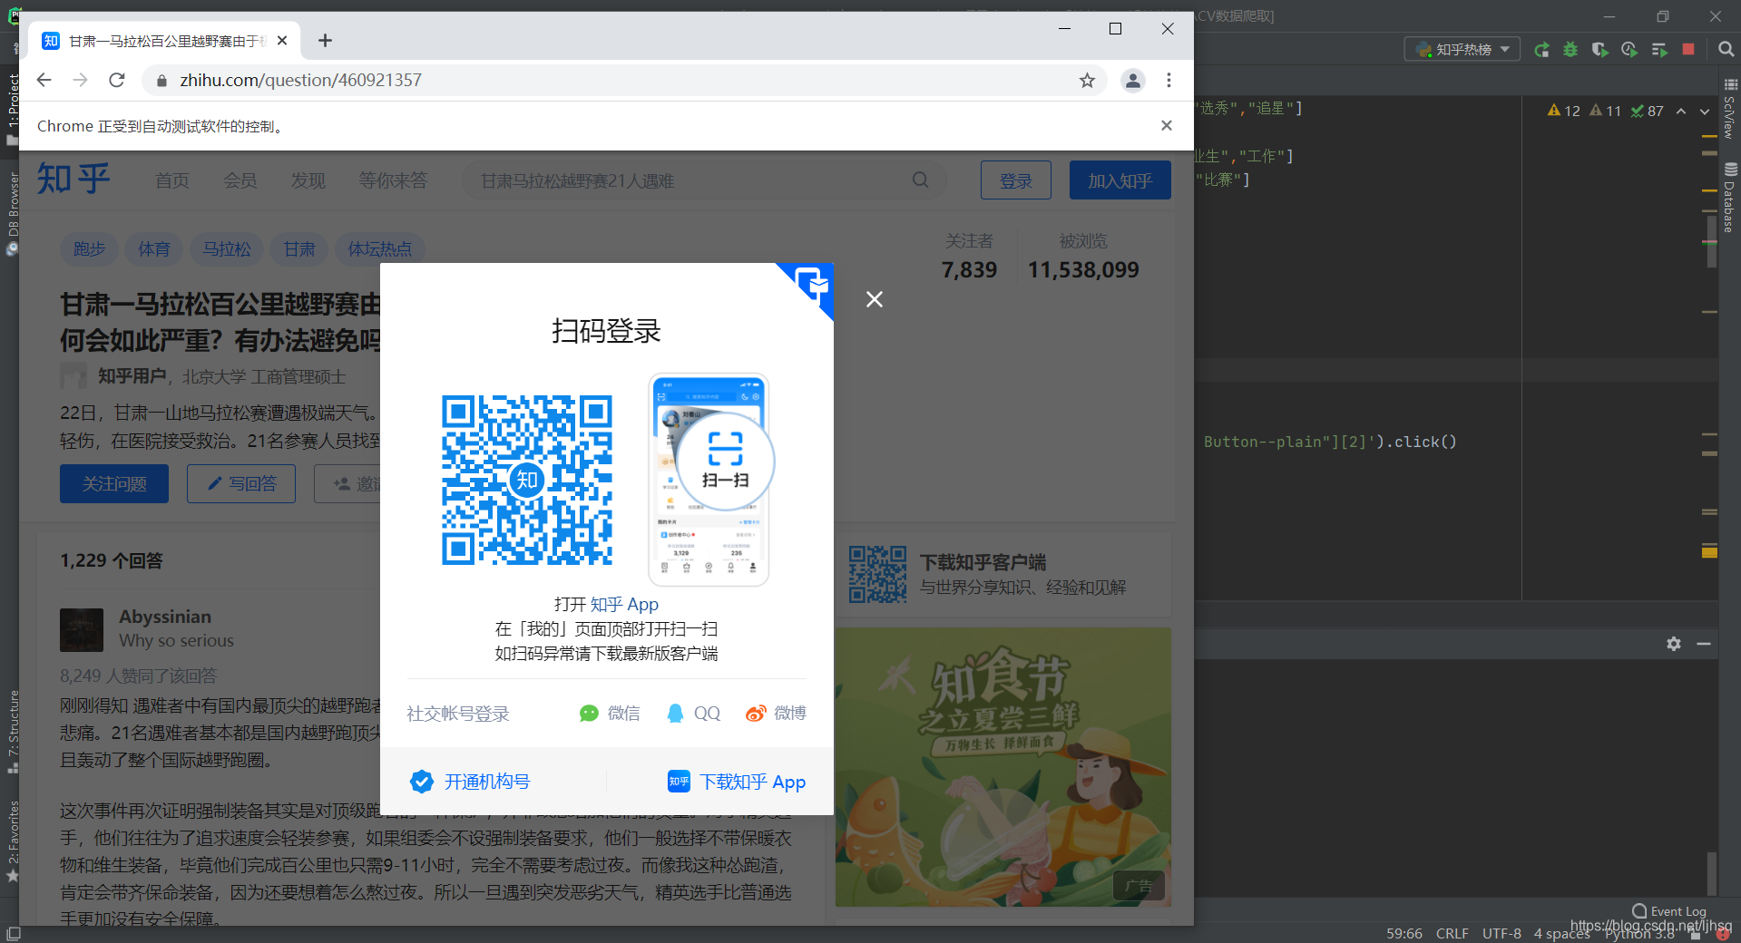The image size is (1741, 943).
Task: Click Run with Coverage icon in PyCharm
Action: coord(1599,49)
